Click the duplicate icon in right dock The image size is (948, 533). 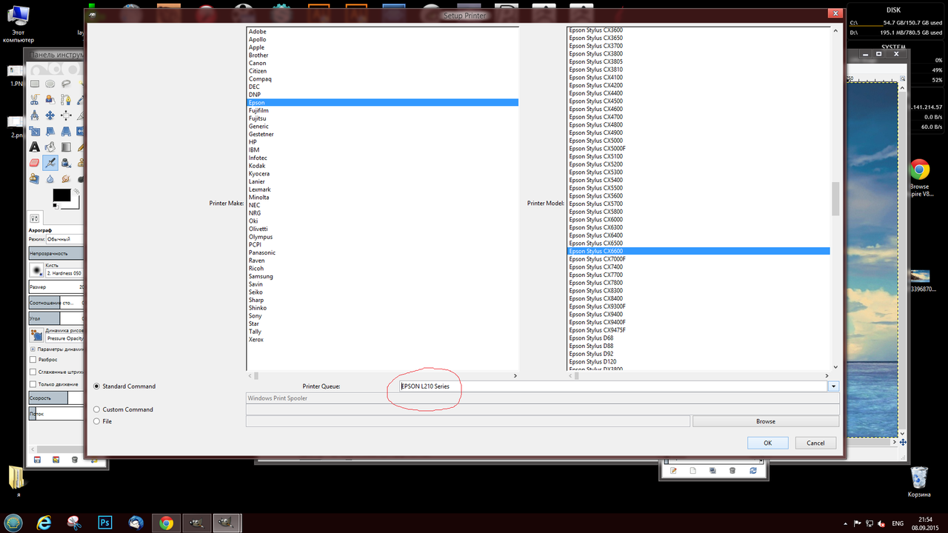(x=712, y=470)
